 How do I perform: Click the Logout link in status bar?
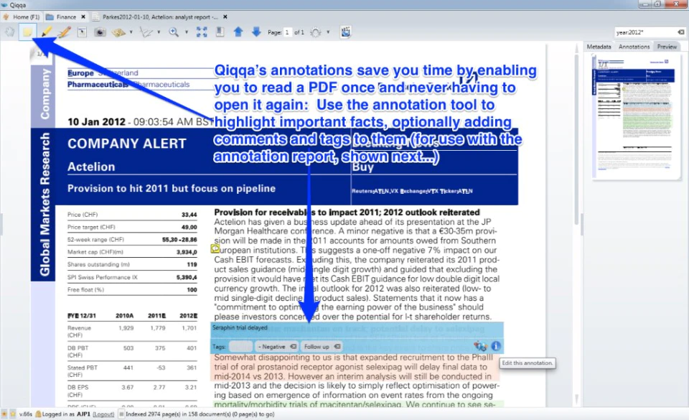[103, 414]
